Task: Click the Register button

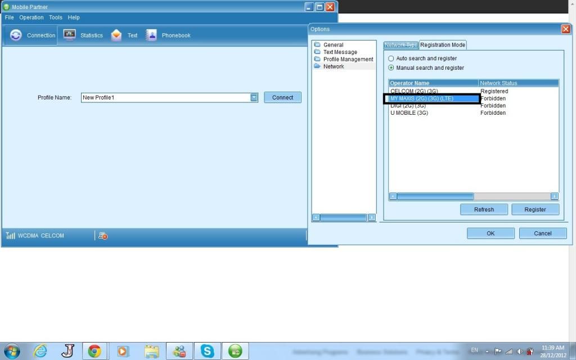Action: click(x=535, y=209)
